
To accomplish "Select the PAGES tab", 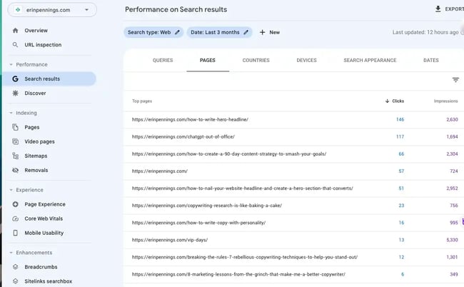I will point(208,61).
